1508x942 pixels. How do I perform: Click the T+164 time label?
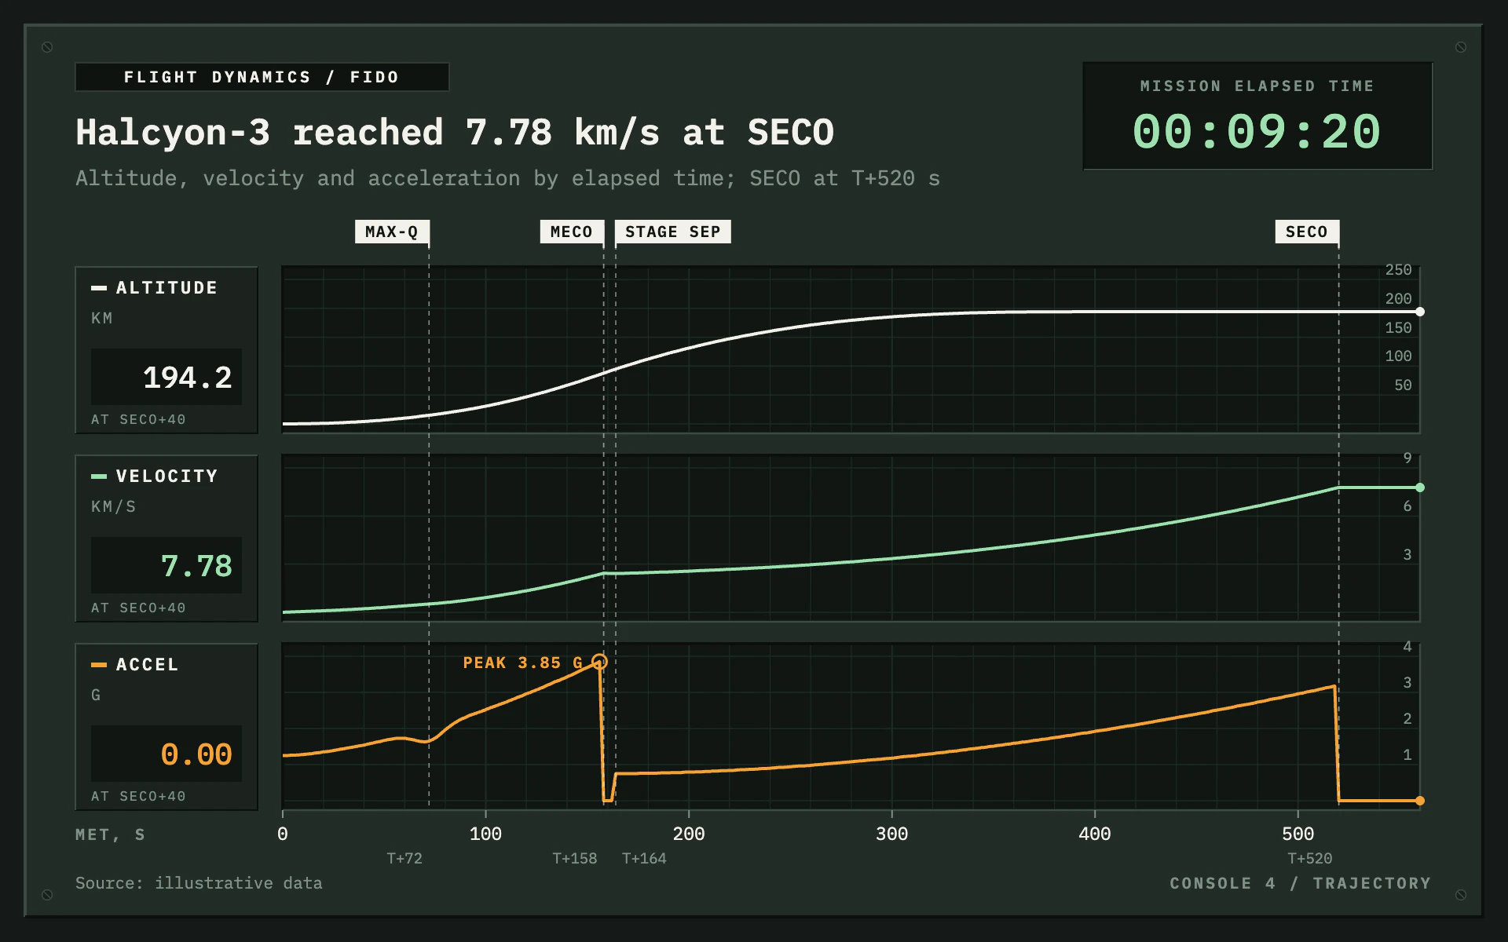coord(644,858)
